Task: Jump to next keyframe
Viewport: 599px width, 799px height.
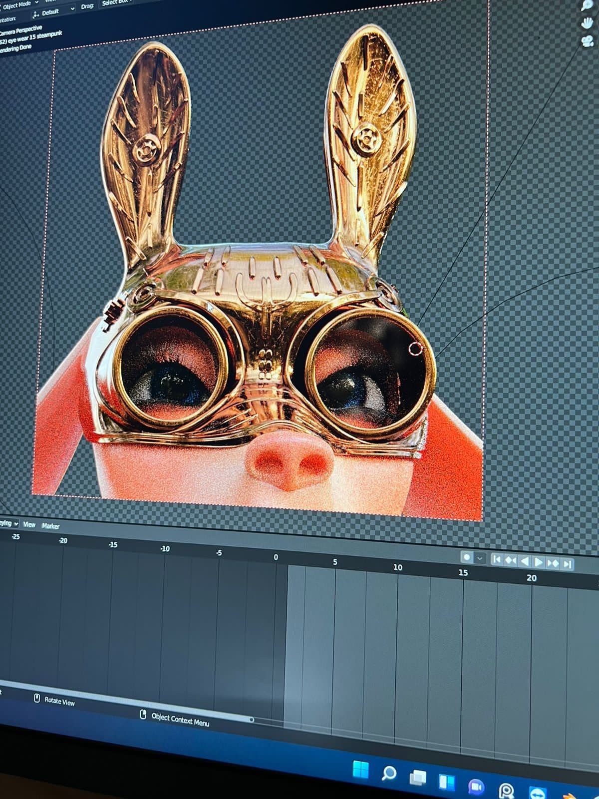Action: 553,563
